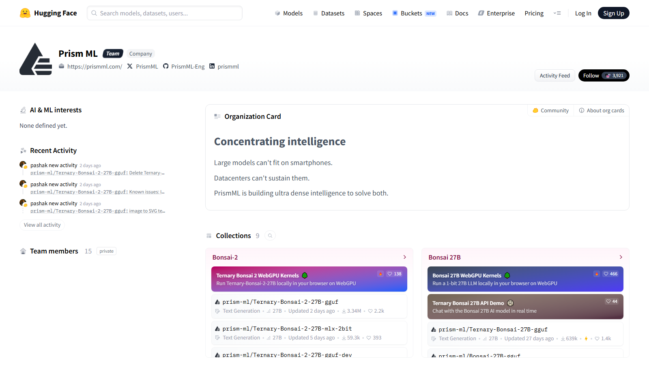Click the Community tab on organization card
The image size is (649, 365).
[550, 110]
